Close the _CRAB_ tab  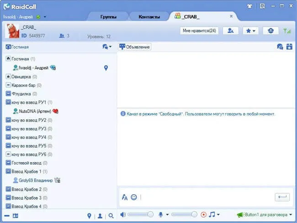[x=231, y=16]
